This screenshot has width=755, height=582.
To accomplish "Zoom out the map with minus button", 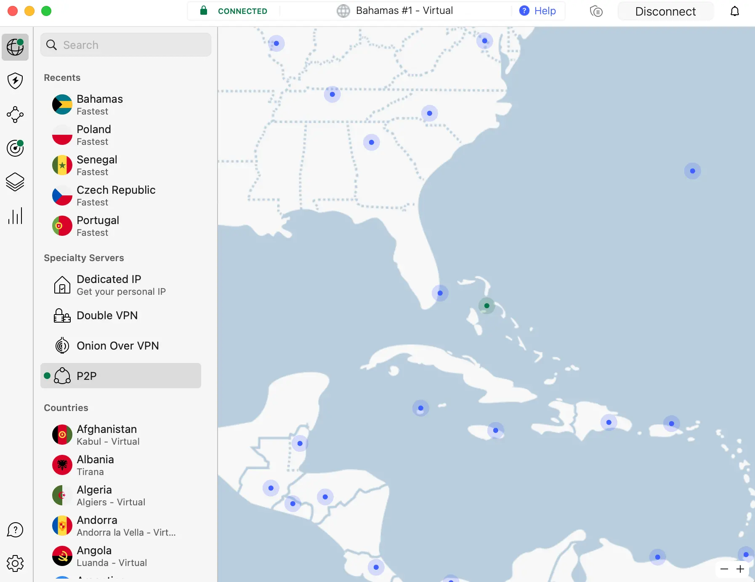I will (x=724, y=569).
